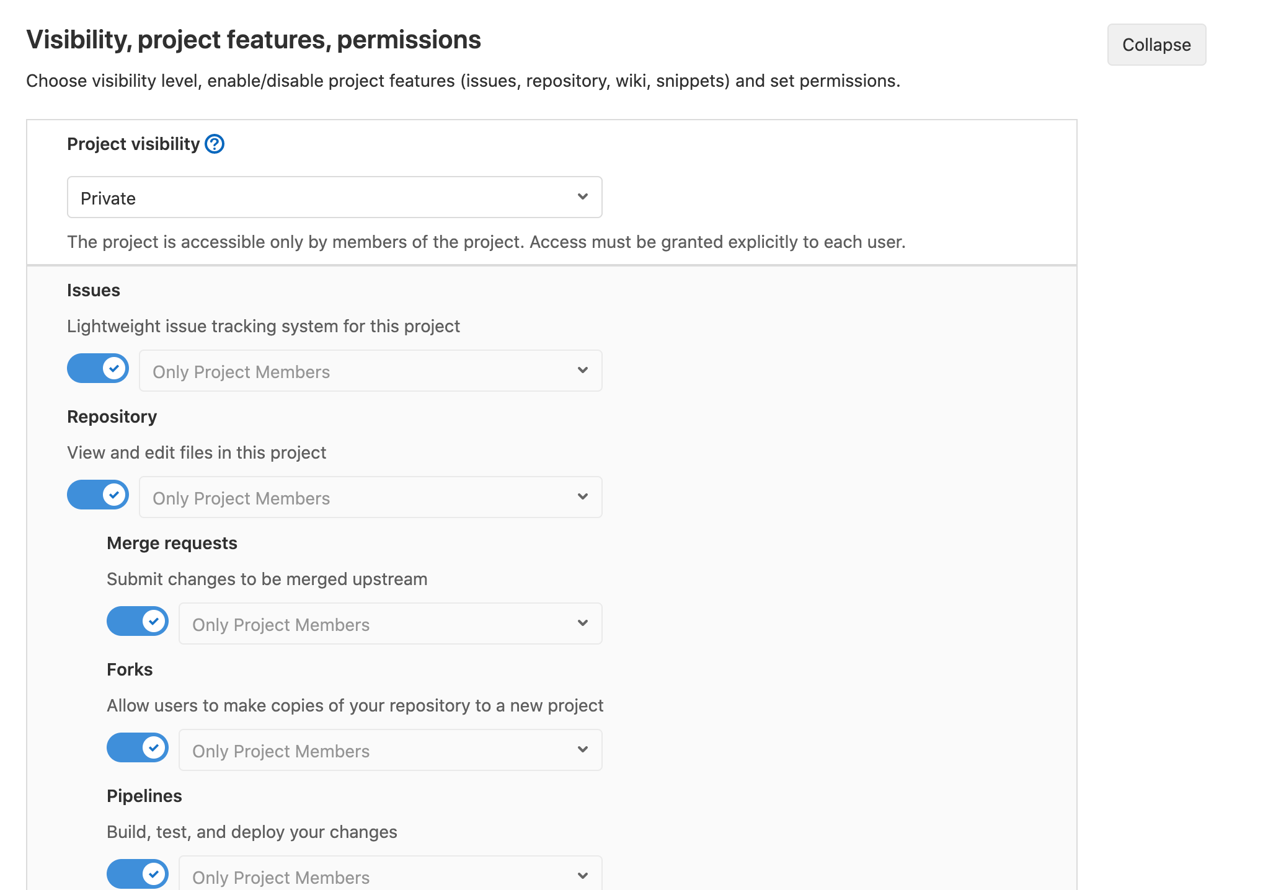The width and height of the screenshot is (1281, 890).
Task: Click the chevron arrow in Merge requests dropdown
Action: coord(583,623)
